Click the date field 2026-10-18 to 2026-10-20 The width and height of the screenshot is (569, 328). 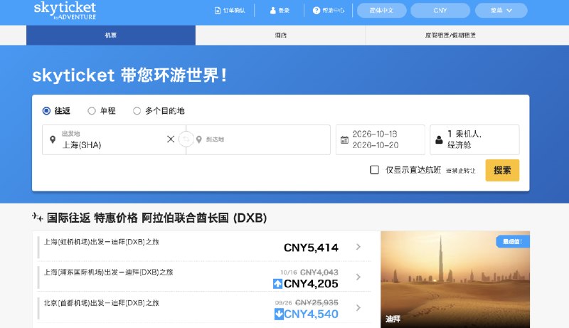(x=381, y=139)
